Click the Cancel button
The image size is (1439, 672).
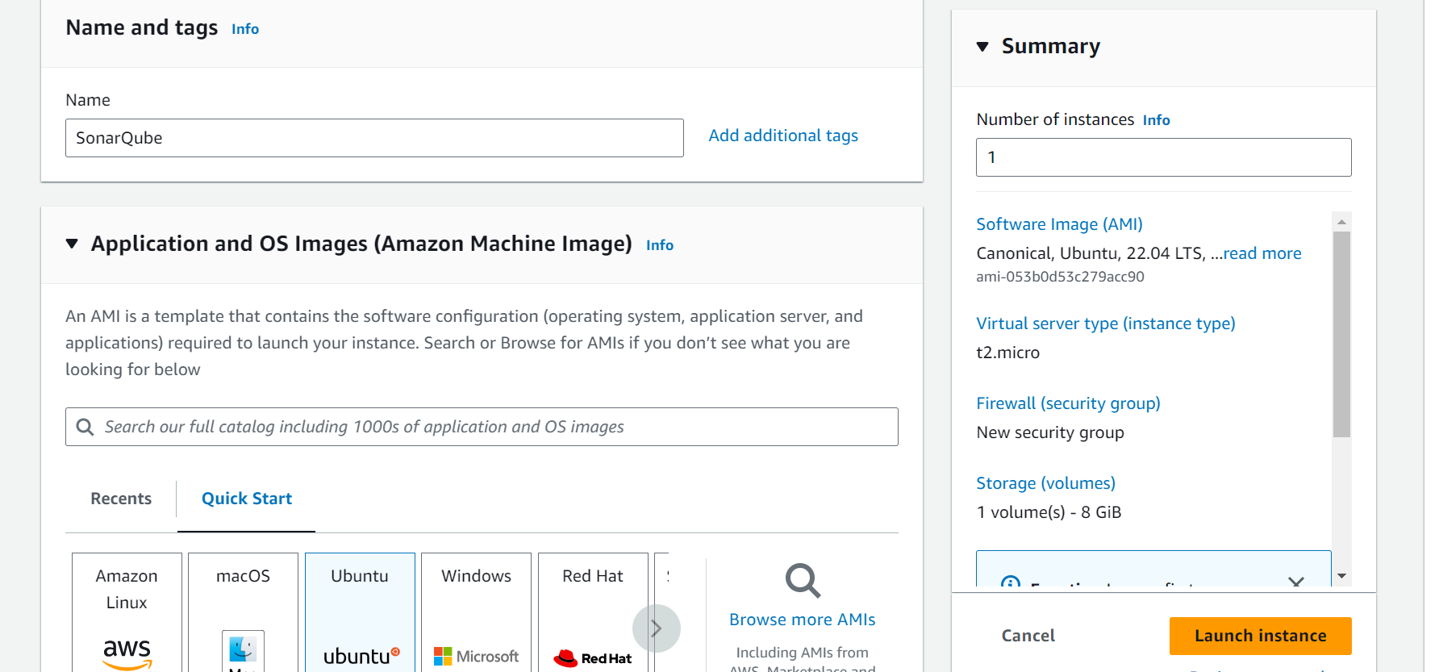1028,636
